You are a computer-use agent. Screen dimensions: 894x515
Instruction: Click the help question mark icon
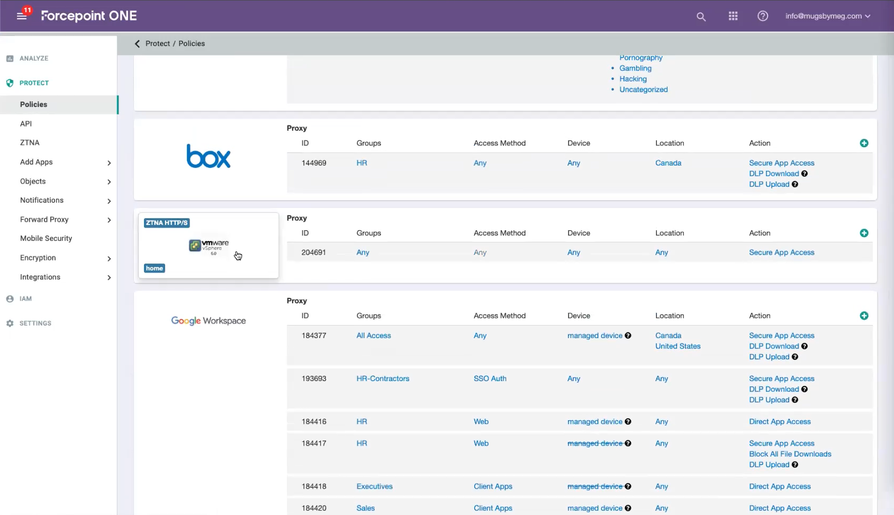pyautogui.click(x=762, y=16)
